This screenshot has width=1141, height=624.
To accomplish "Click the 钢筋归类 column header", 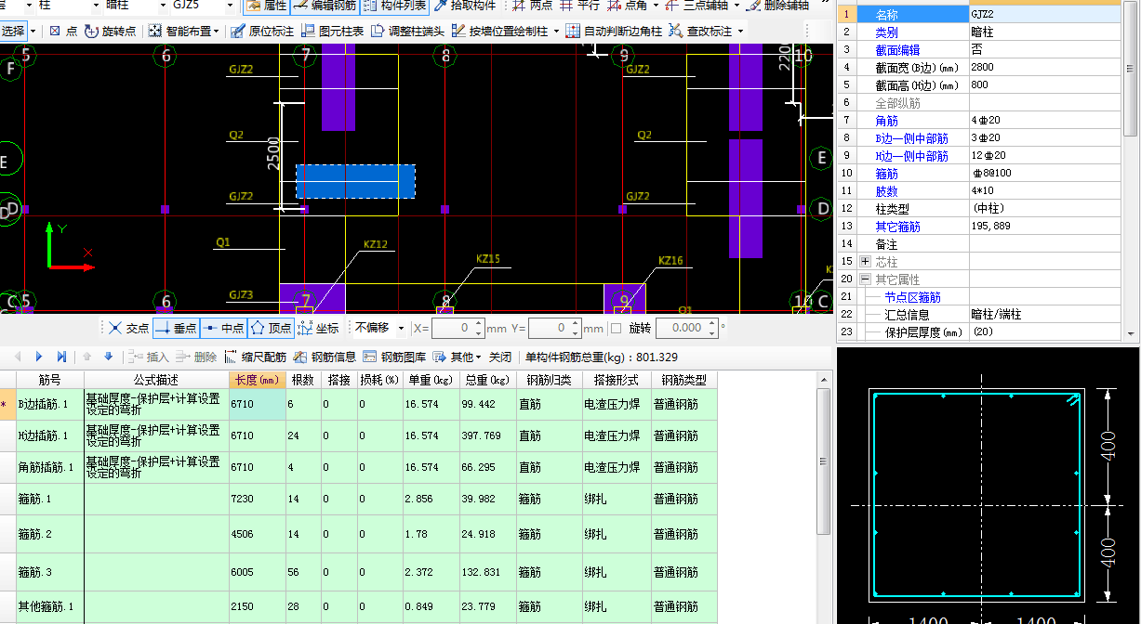I will click(x=549, y=380).
